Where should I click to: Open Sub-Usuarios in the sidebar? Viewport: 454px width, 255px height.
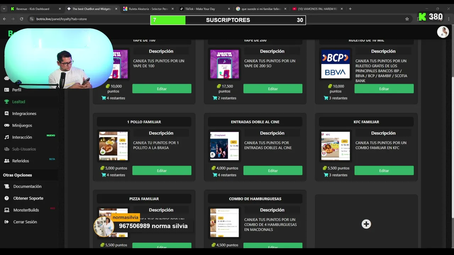click(x=24, y=149)
